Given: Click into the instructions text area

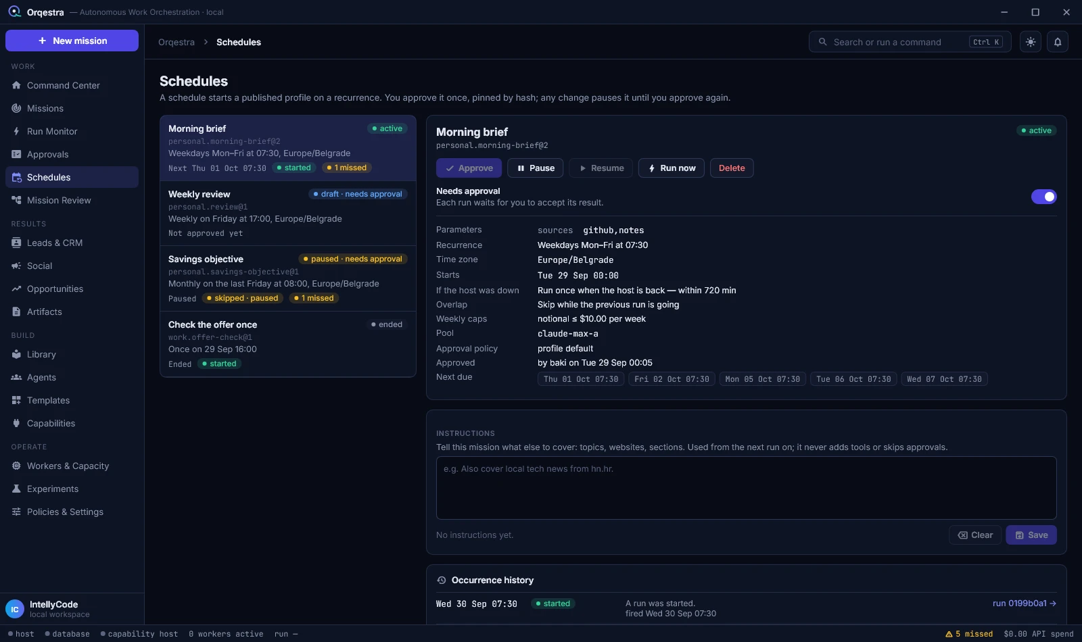Looking at the screenshot, I should coord(747,488).
